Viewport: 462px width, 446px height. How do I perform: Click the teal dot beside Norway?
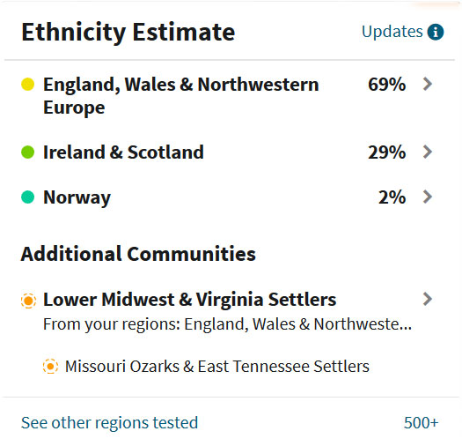(x=27, y=197)
